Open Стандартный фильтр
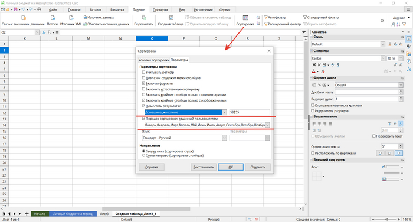The image size is (413, 222). (x=321, y=17)
